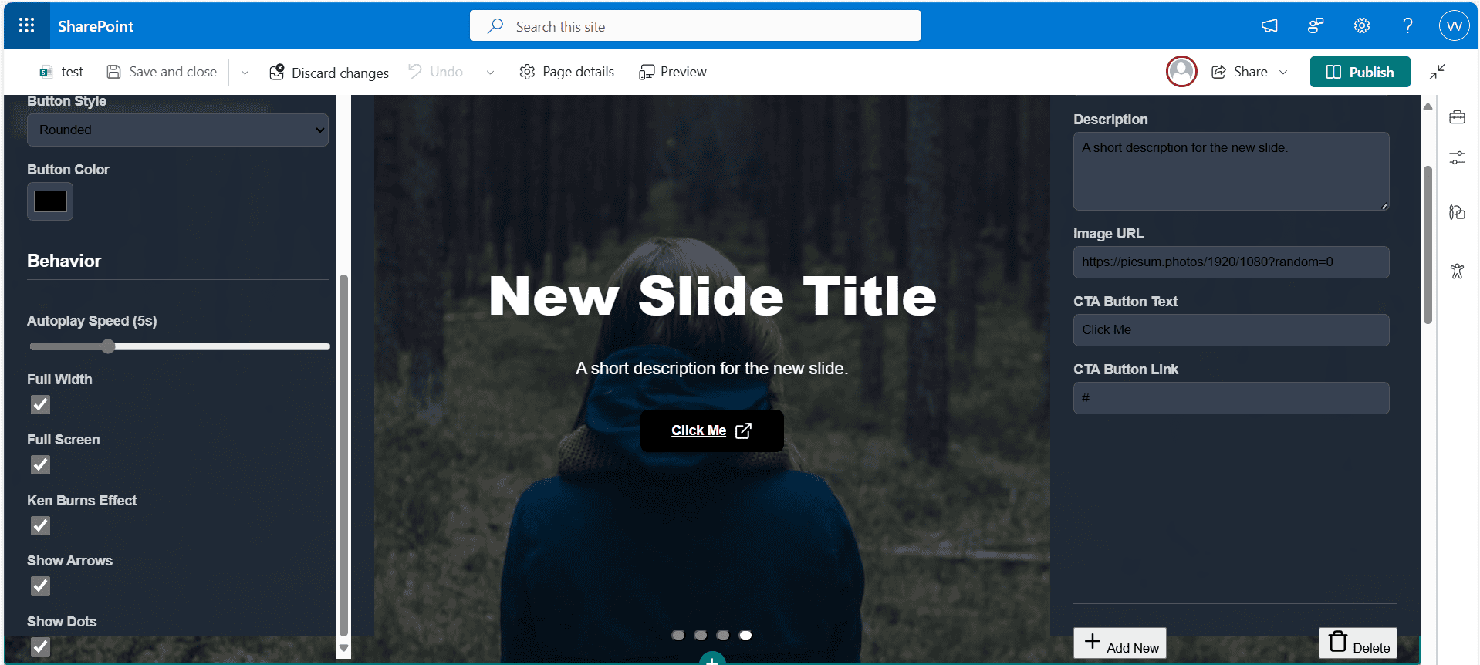Expand the Share dropdown arrow
The image size is (1480, 665).
click(1283, 72)
